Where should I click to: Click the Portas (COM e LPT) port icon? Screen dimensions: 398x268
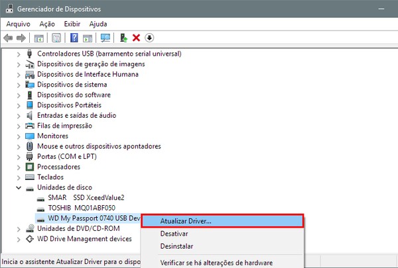tap(30, 157)
